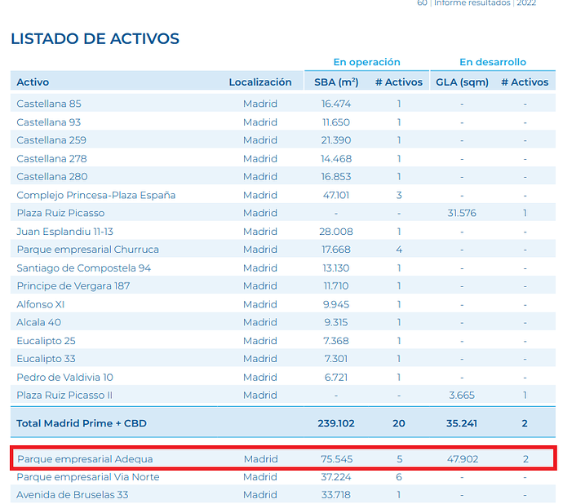The width and height of the screenshot is (563, 504).
Task: Select the Churruca assets count 4
Action: point(399,250)
